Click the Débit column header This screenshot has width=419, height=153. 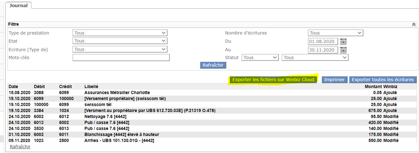tap(39, 86)
